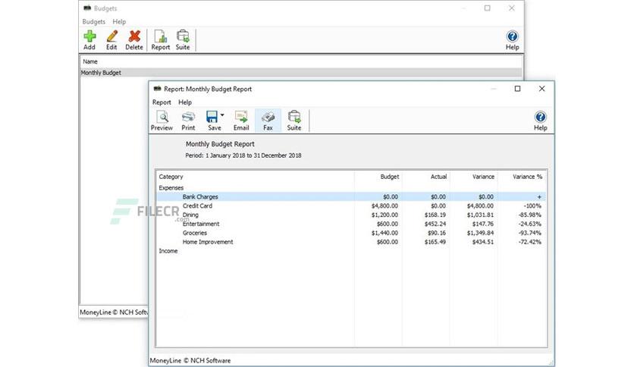Viewport: 634px width, 367px height.
Task: Click the -85.98% Dining variance percent
Action: pos(529,215)
